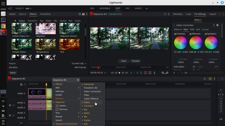Click the green insert marker icon
Viewport: 225px width, 126px height.
141,73
